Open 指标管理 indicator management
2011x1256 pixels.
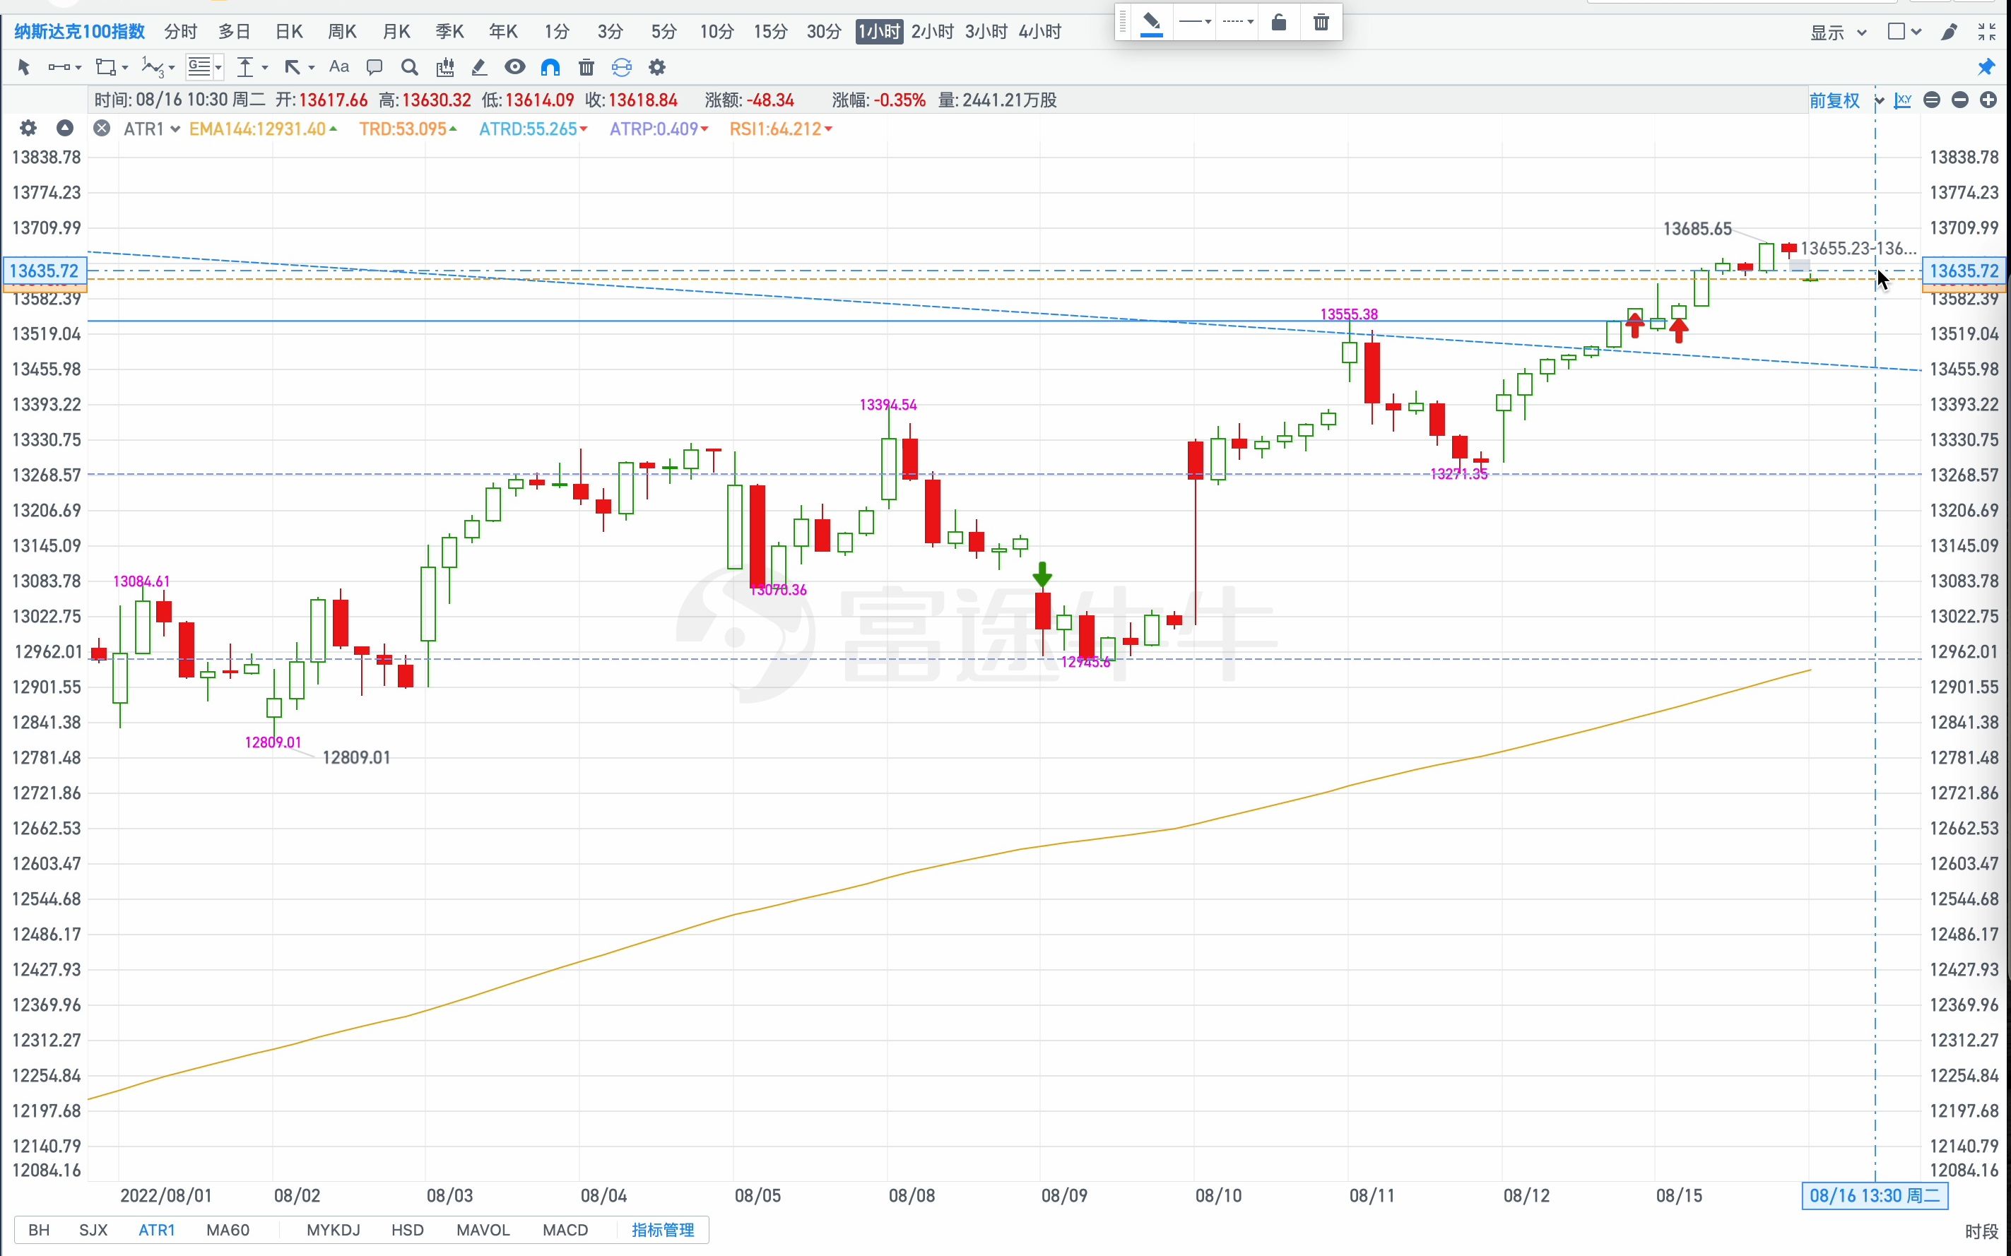(x=663, y=1229)
